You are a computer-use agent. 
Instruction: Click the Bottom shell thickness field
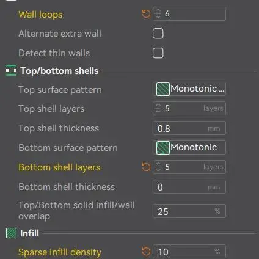tap(189, 187)
